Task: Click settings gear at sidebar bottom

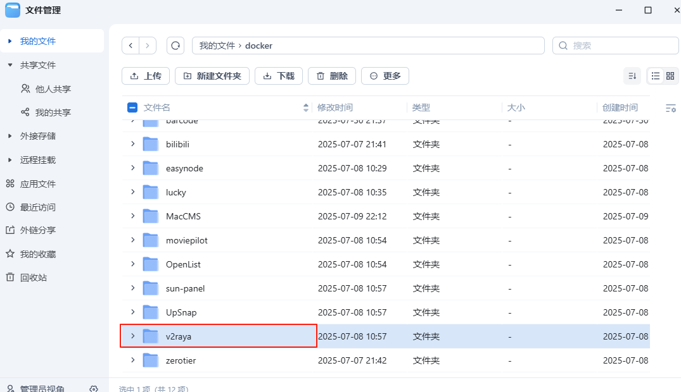Action: click(x=94, y=388)
